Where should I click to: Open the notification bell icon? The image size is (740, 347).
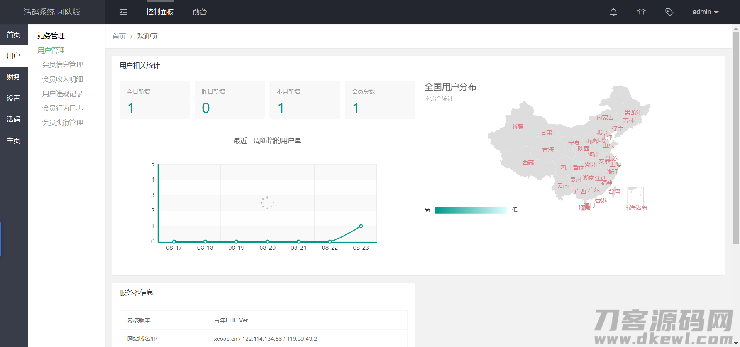tap(613, 12)
